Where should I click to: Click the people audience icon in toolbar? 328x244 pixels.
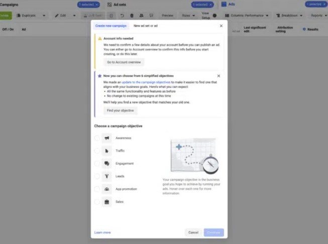click(x=142, y=16)
